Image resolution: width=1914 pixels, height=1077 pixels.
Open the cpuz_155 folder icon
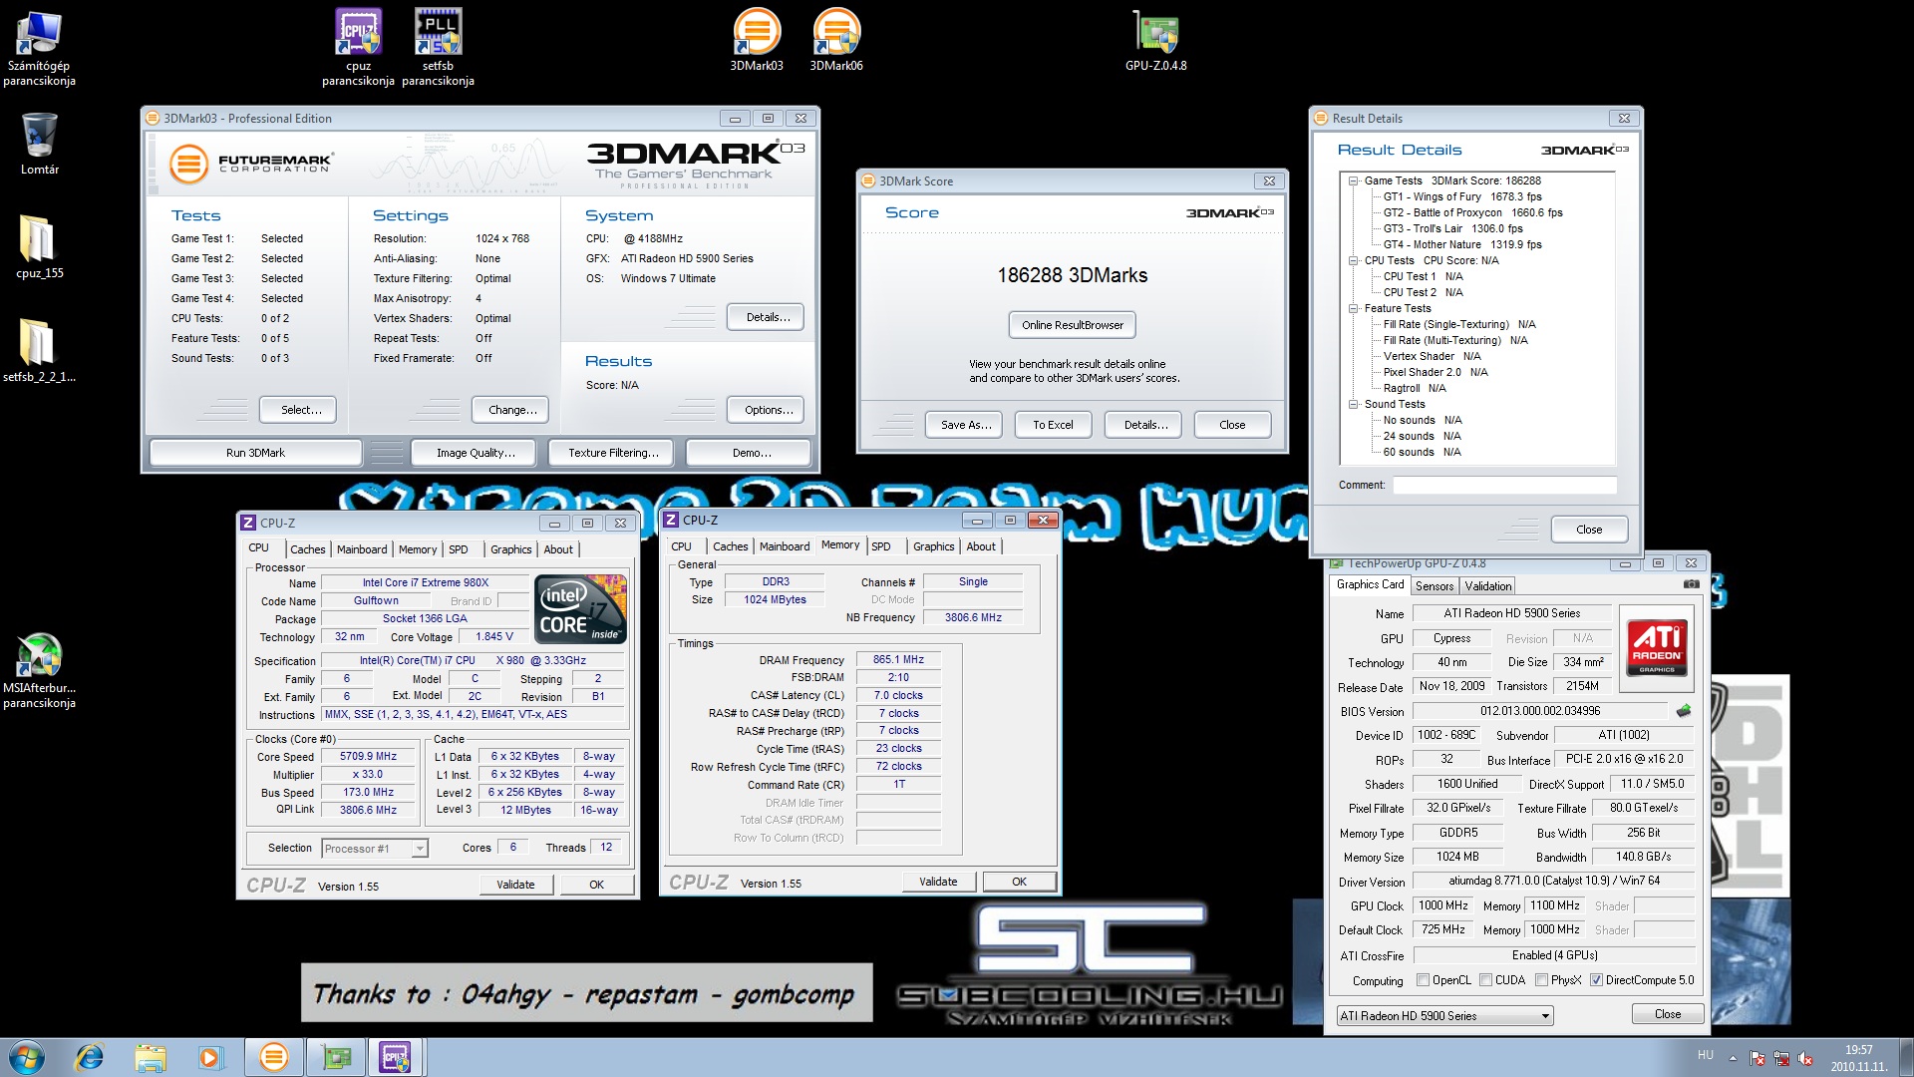(x=38, y=239)
